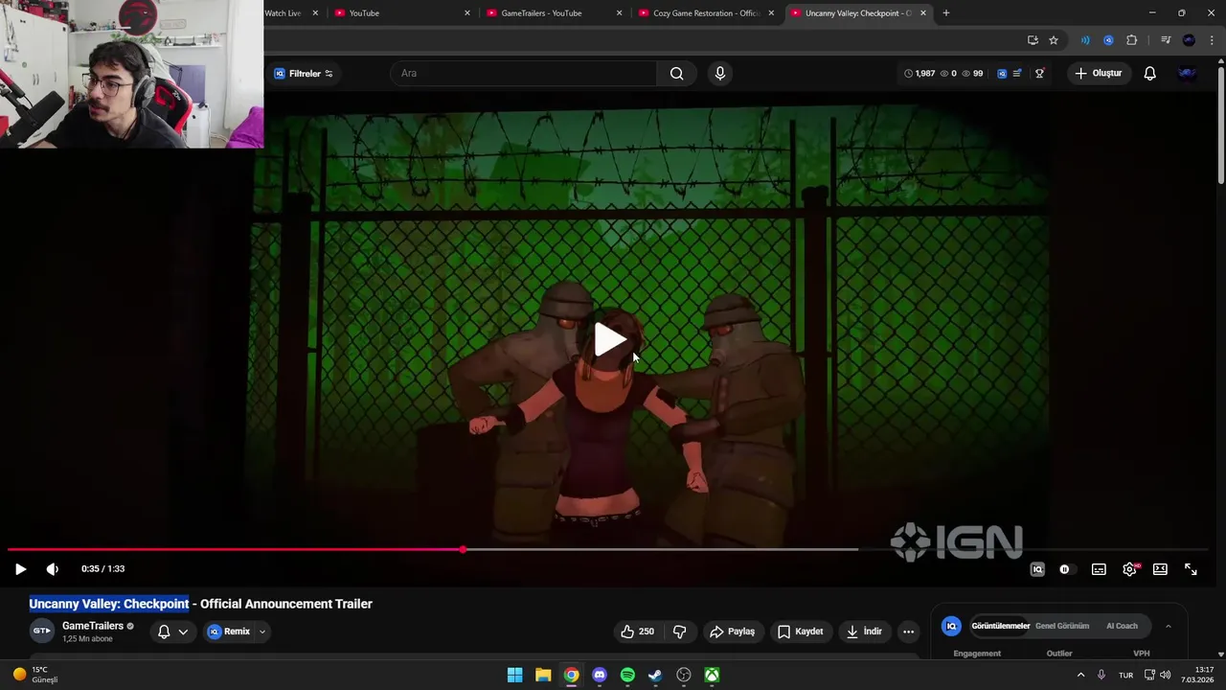Dislike the video with the thumbs down button
This screenshot has height=690, width=1226.
pos(679,632)
